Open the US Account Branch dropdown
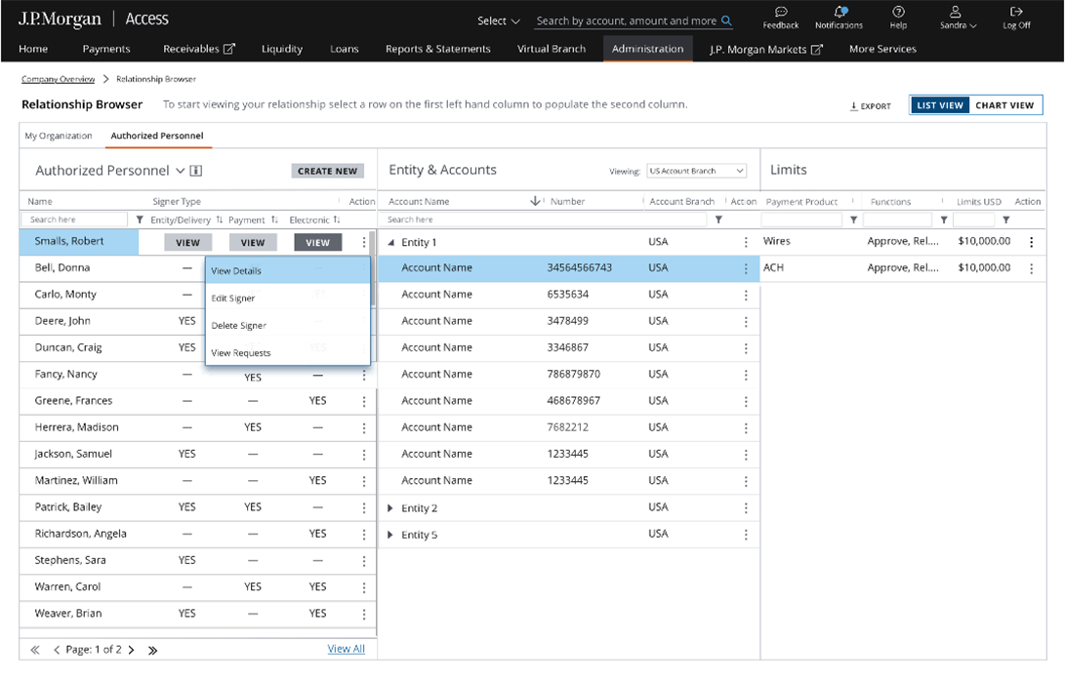Viewport: 1065px width, 683px height. (x=696, y=171)
